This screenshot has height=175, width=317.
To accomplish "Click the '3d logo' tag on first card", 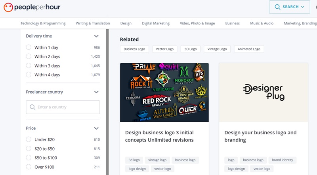I will 134,160.
